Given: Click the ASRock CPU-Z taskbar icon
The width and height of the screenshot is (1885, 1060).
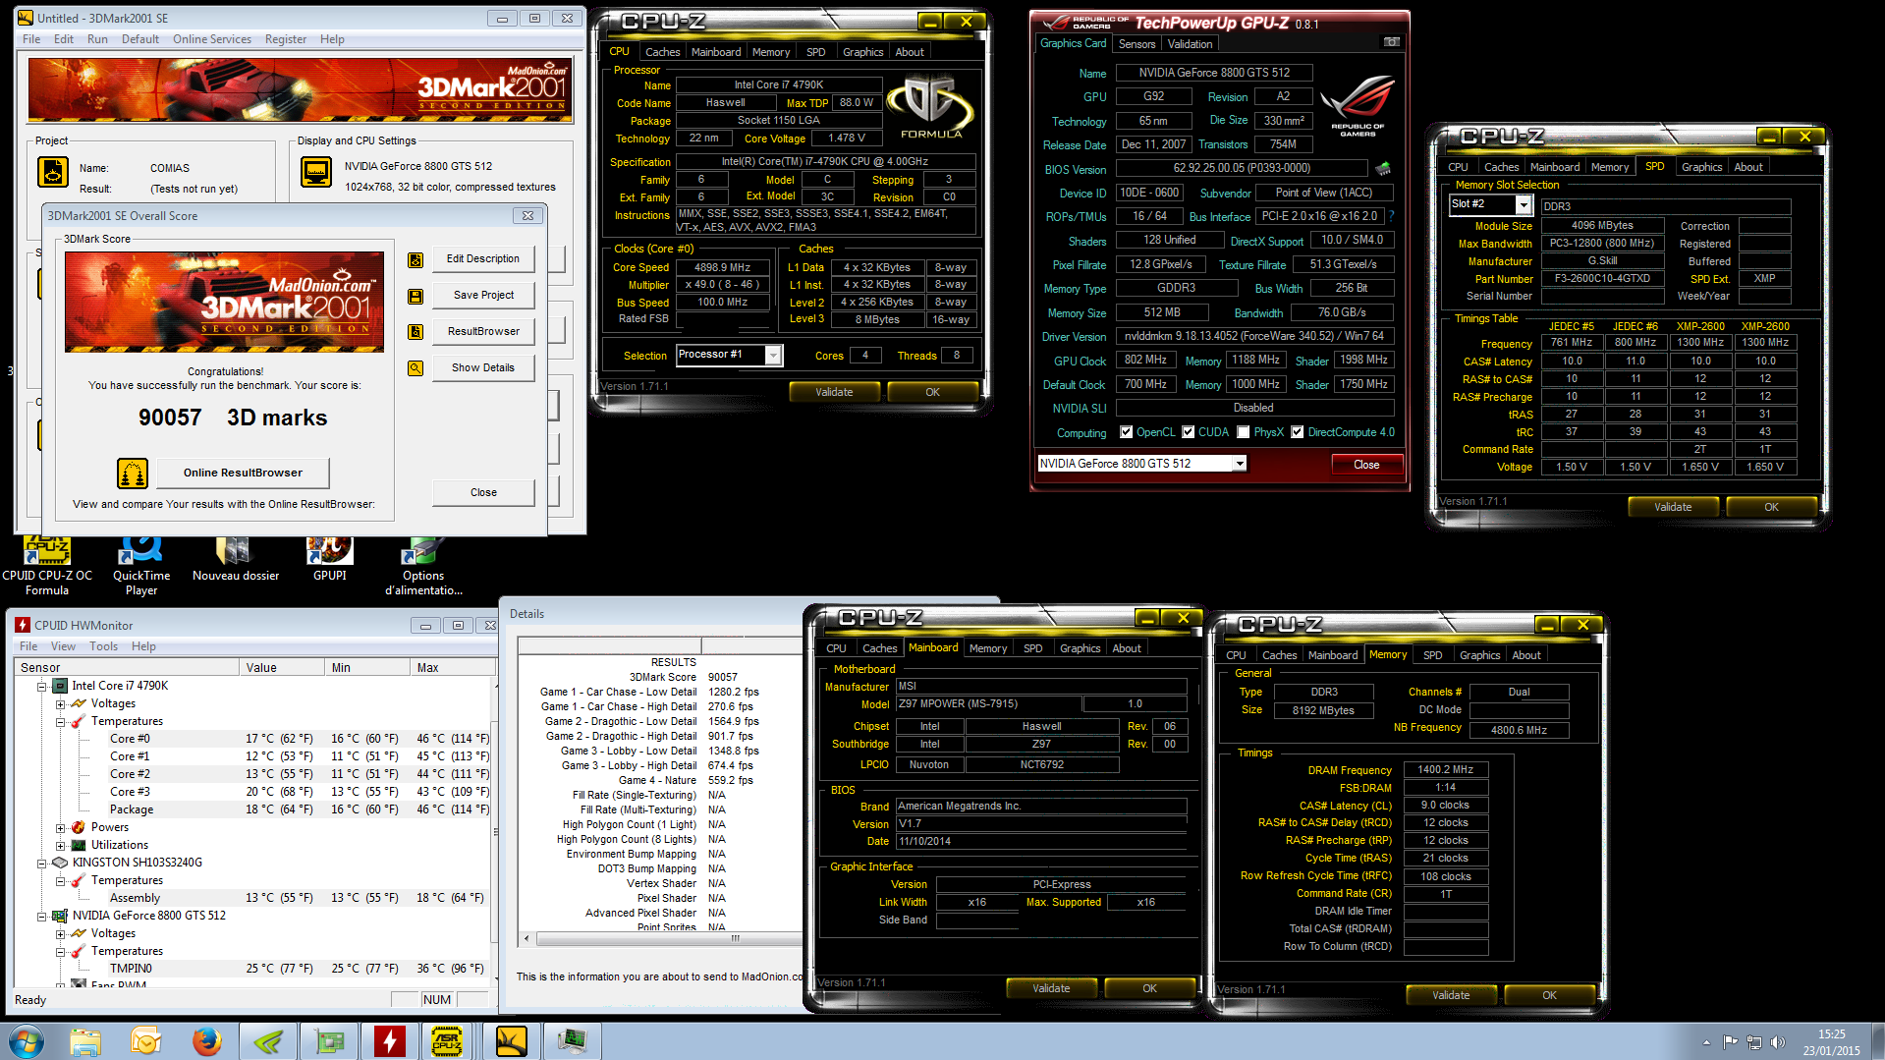Looking at the screenshot, I should [x=448, y=1041].
